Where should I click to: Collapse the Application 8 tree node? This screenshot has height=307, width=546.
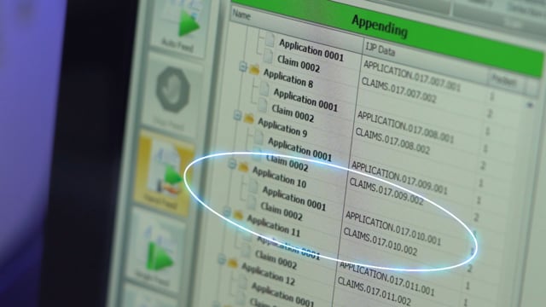click(244, 67)
